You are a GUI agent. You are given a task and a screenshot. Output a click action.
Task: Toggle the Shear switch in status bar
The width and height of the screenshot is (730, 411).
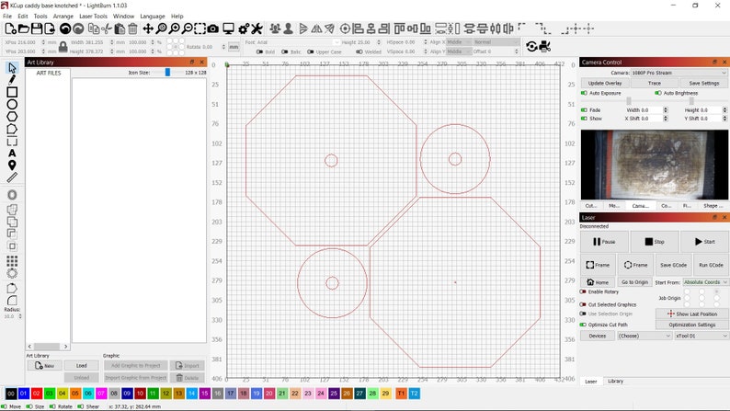81,406
